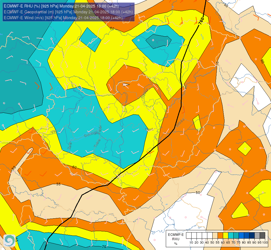Click the Vas county label
The image size is (271, 250).
54,132
